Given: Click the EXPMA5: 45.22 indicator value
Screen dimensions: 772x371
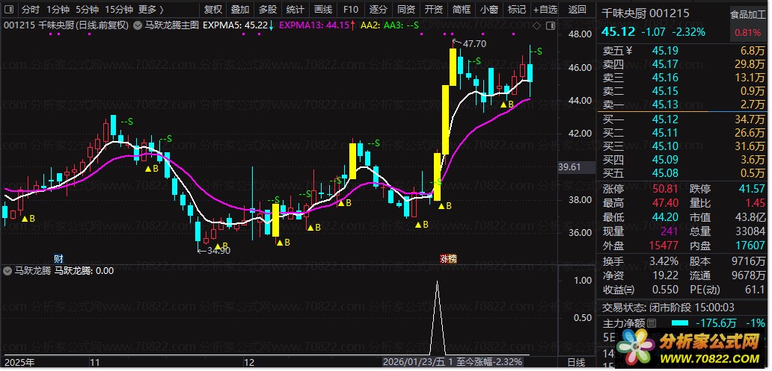Looking at the screenshot, I should click(236, 25).
